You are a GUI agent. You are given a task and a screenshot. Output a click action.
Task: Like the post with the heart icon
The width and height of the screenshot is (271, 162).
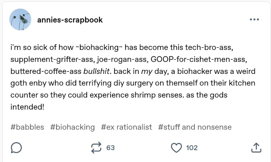(x=177, y=147)
